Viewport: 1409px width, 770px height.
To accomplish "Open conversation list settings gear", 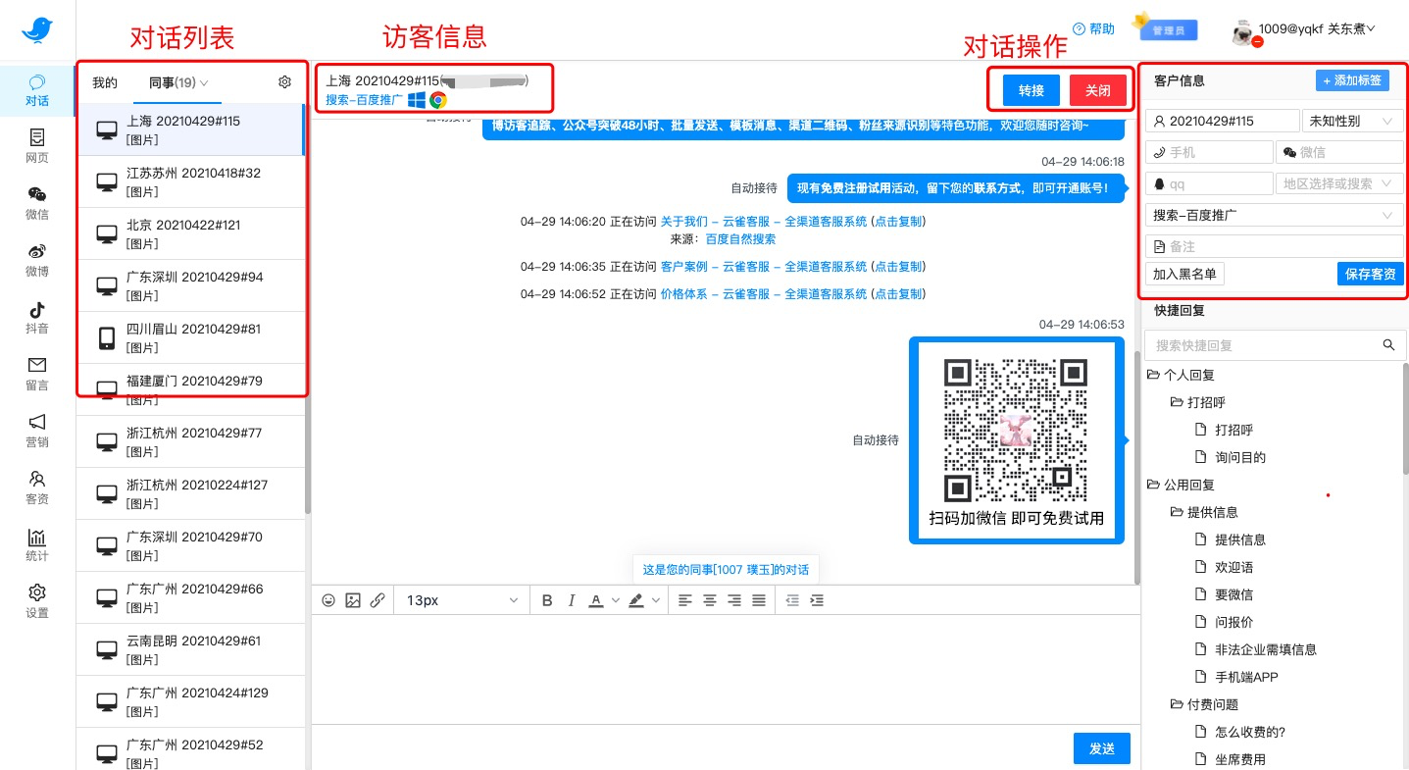I will coord(285,82).
